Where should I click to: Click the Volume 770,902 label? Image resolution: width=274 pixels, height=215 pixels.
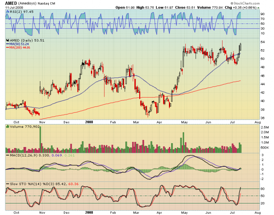(25, 127)
